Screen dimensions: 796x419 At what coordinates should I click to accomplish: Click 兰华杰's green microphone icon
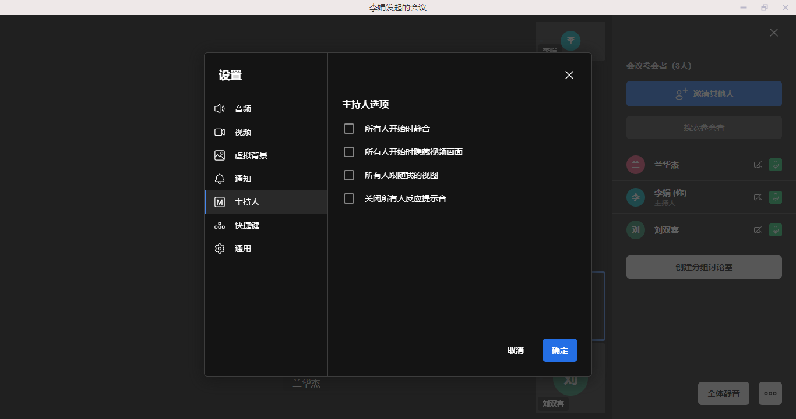click(x=775, y=165)
